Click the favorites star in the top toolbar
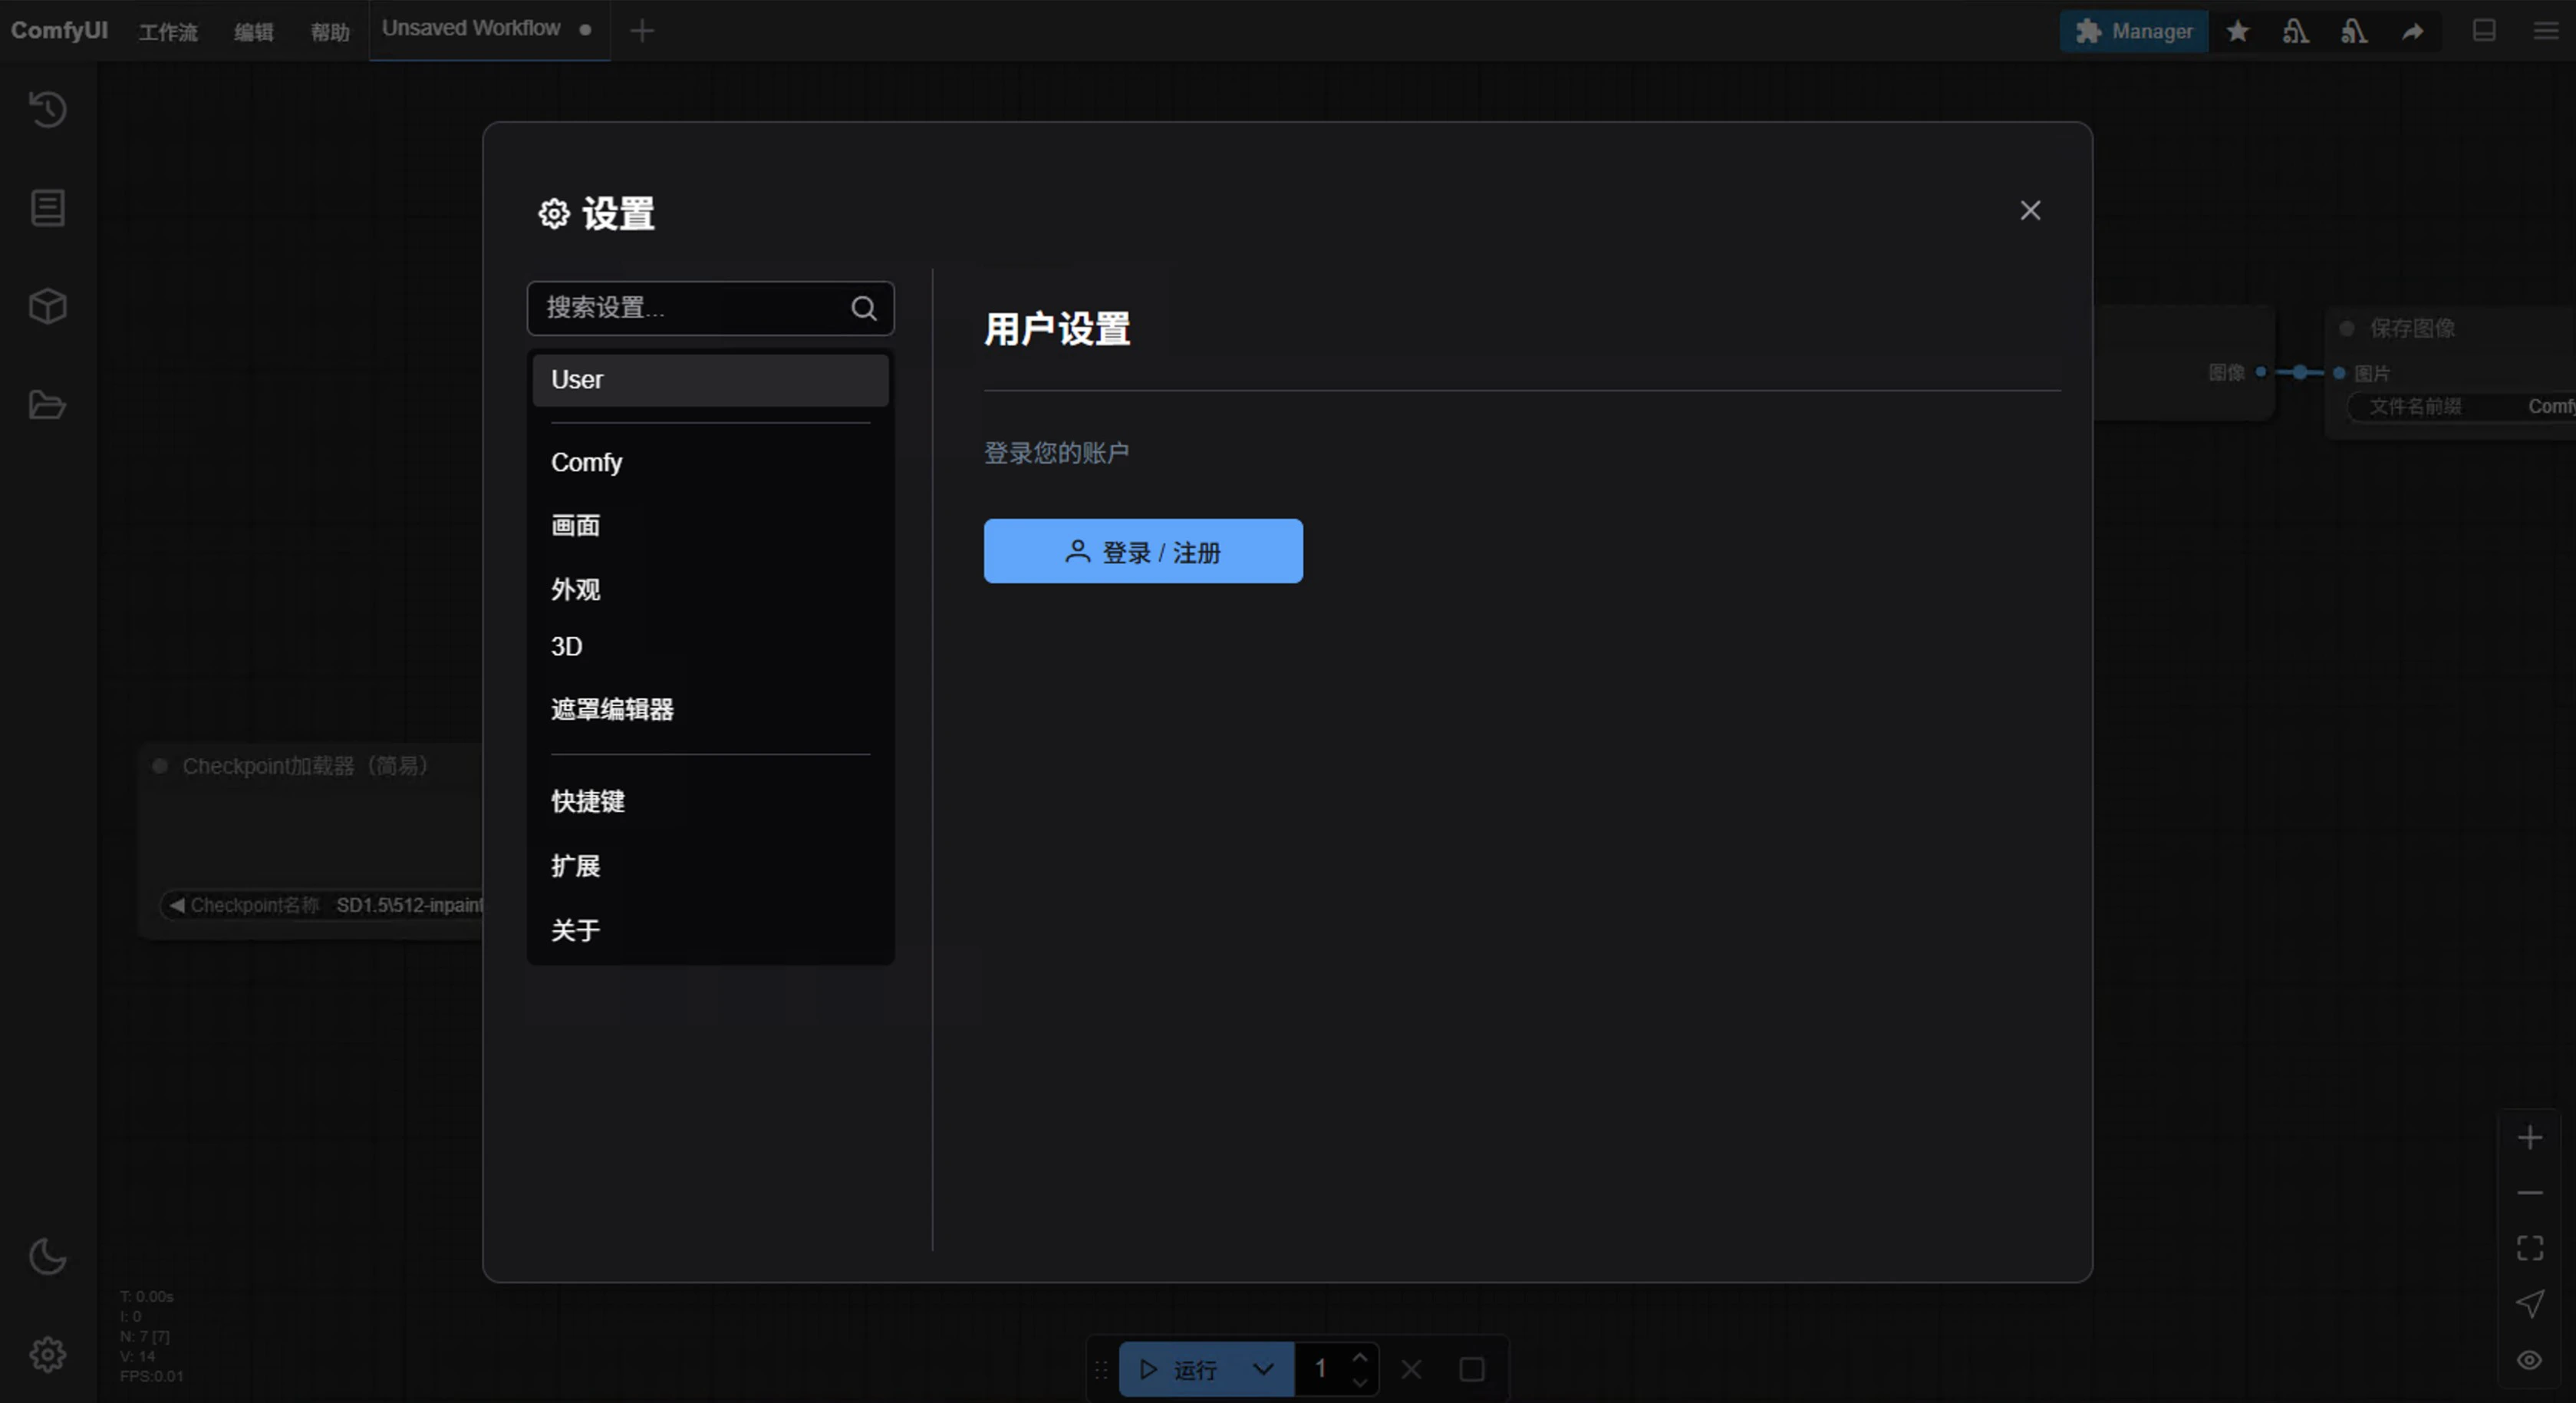Screen dimensions: 2576x1403 [2238, 31]
